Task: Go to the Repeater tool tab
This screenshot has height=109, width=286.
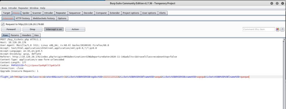Action: pyautogui.click(x=61, y=13)
